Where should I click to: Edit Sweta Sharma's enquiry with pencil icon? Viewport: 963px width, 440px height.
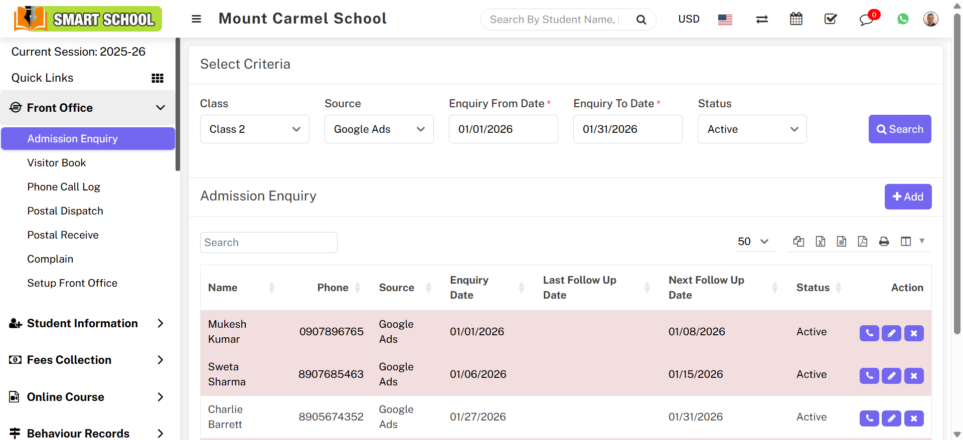(891, 376)
